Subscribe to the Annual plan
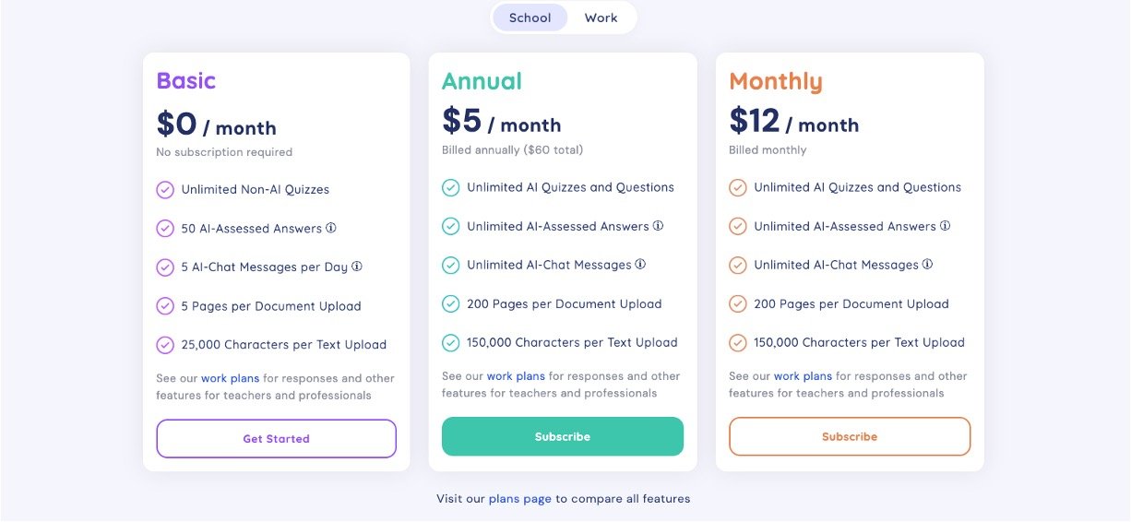The image size is (1131, 522). (562, 436)
